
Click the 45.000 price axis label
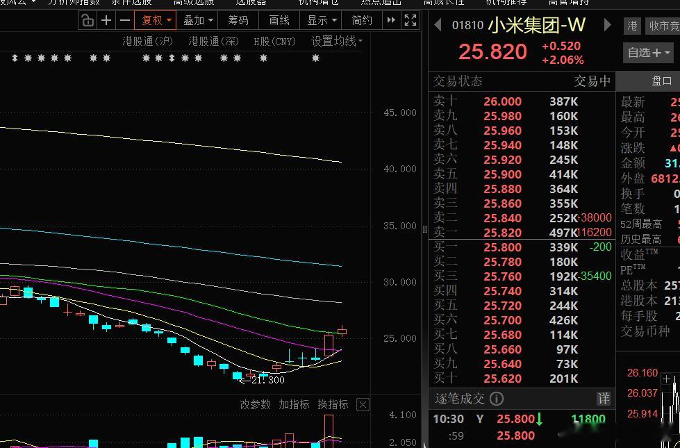click(x=399, y=113)
